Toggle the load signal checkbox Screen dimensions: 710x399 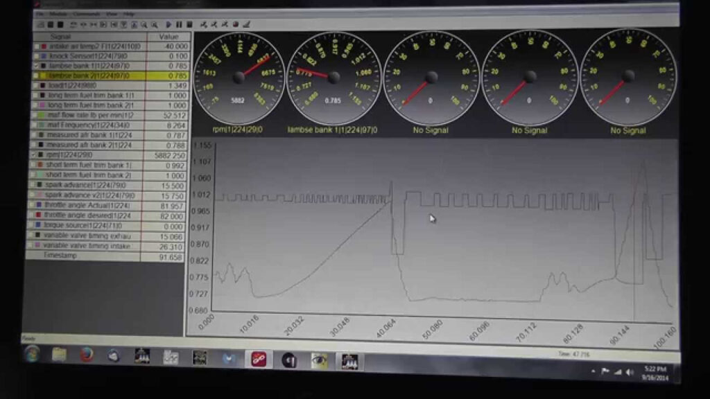click(36, 85)
